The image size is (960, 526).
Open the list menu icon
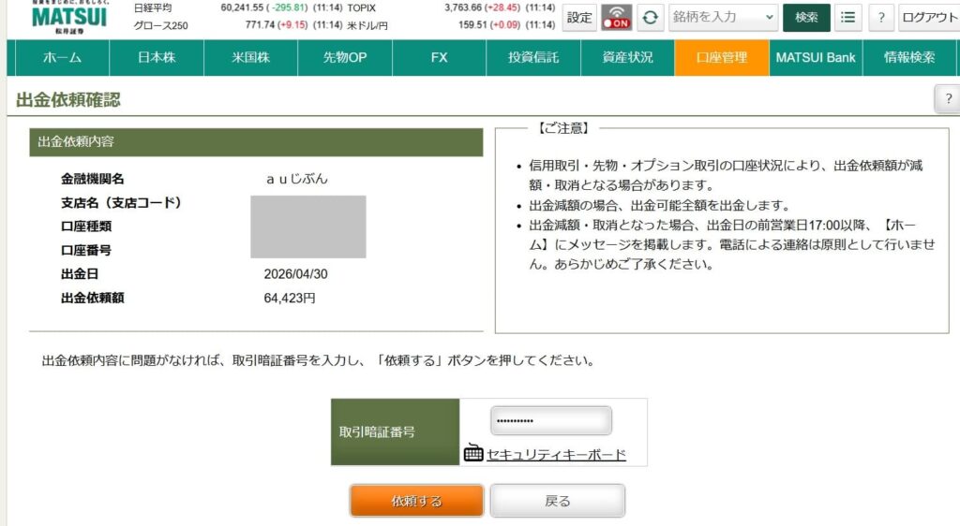[x=848, y=17]
